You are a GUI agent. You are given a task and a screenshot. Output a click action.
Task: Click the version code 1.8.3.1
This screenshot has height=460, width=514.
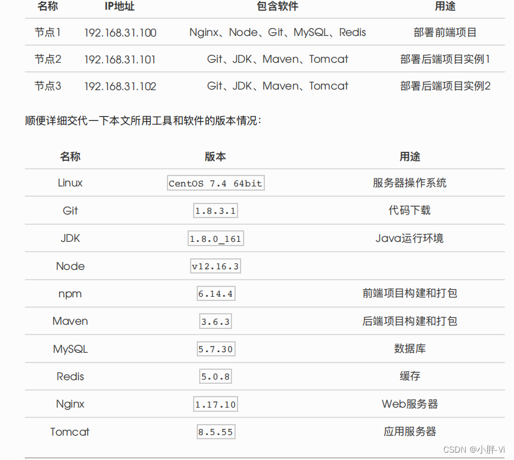pos(216,211)
